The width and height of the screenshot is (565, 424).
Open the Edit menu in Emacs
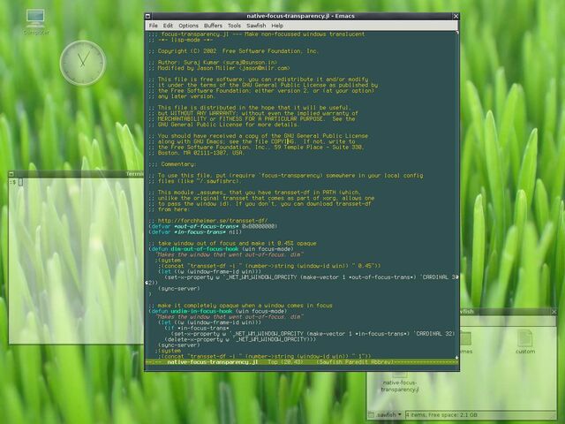pyautogui.click(x=168, y=26)
